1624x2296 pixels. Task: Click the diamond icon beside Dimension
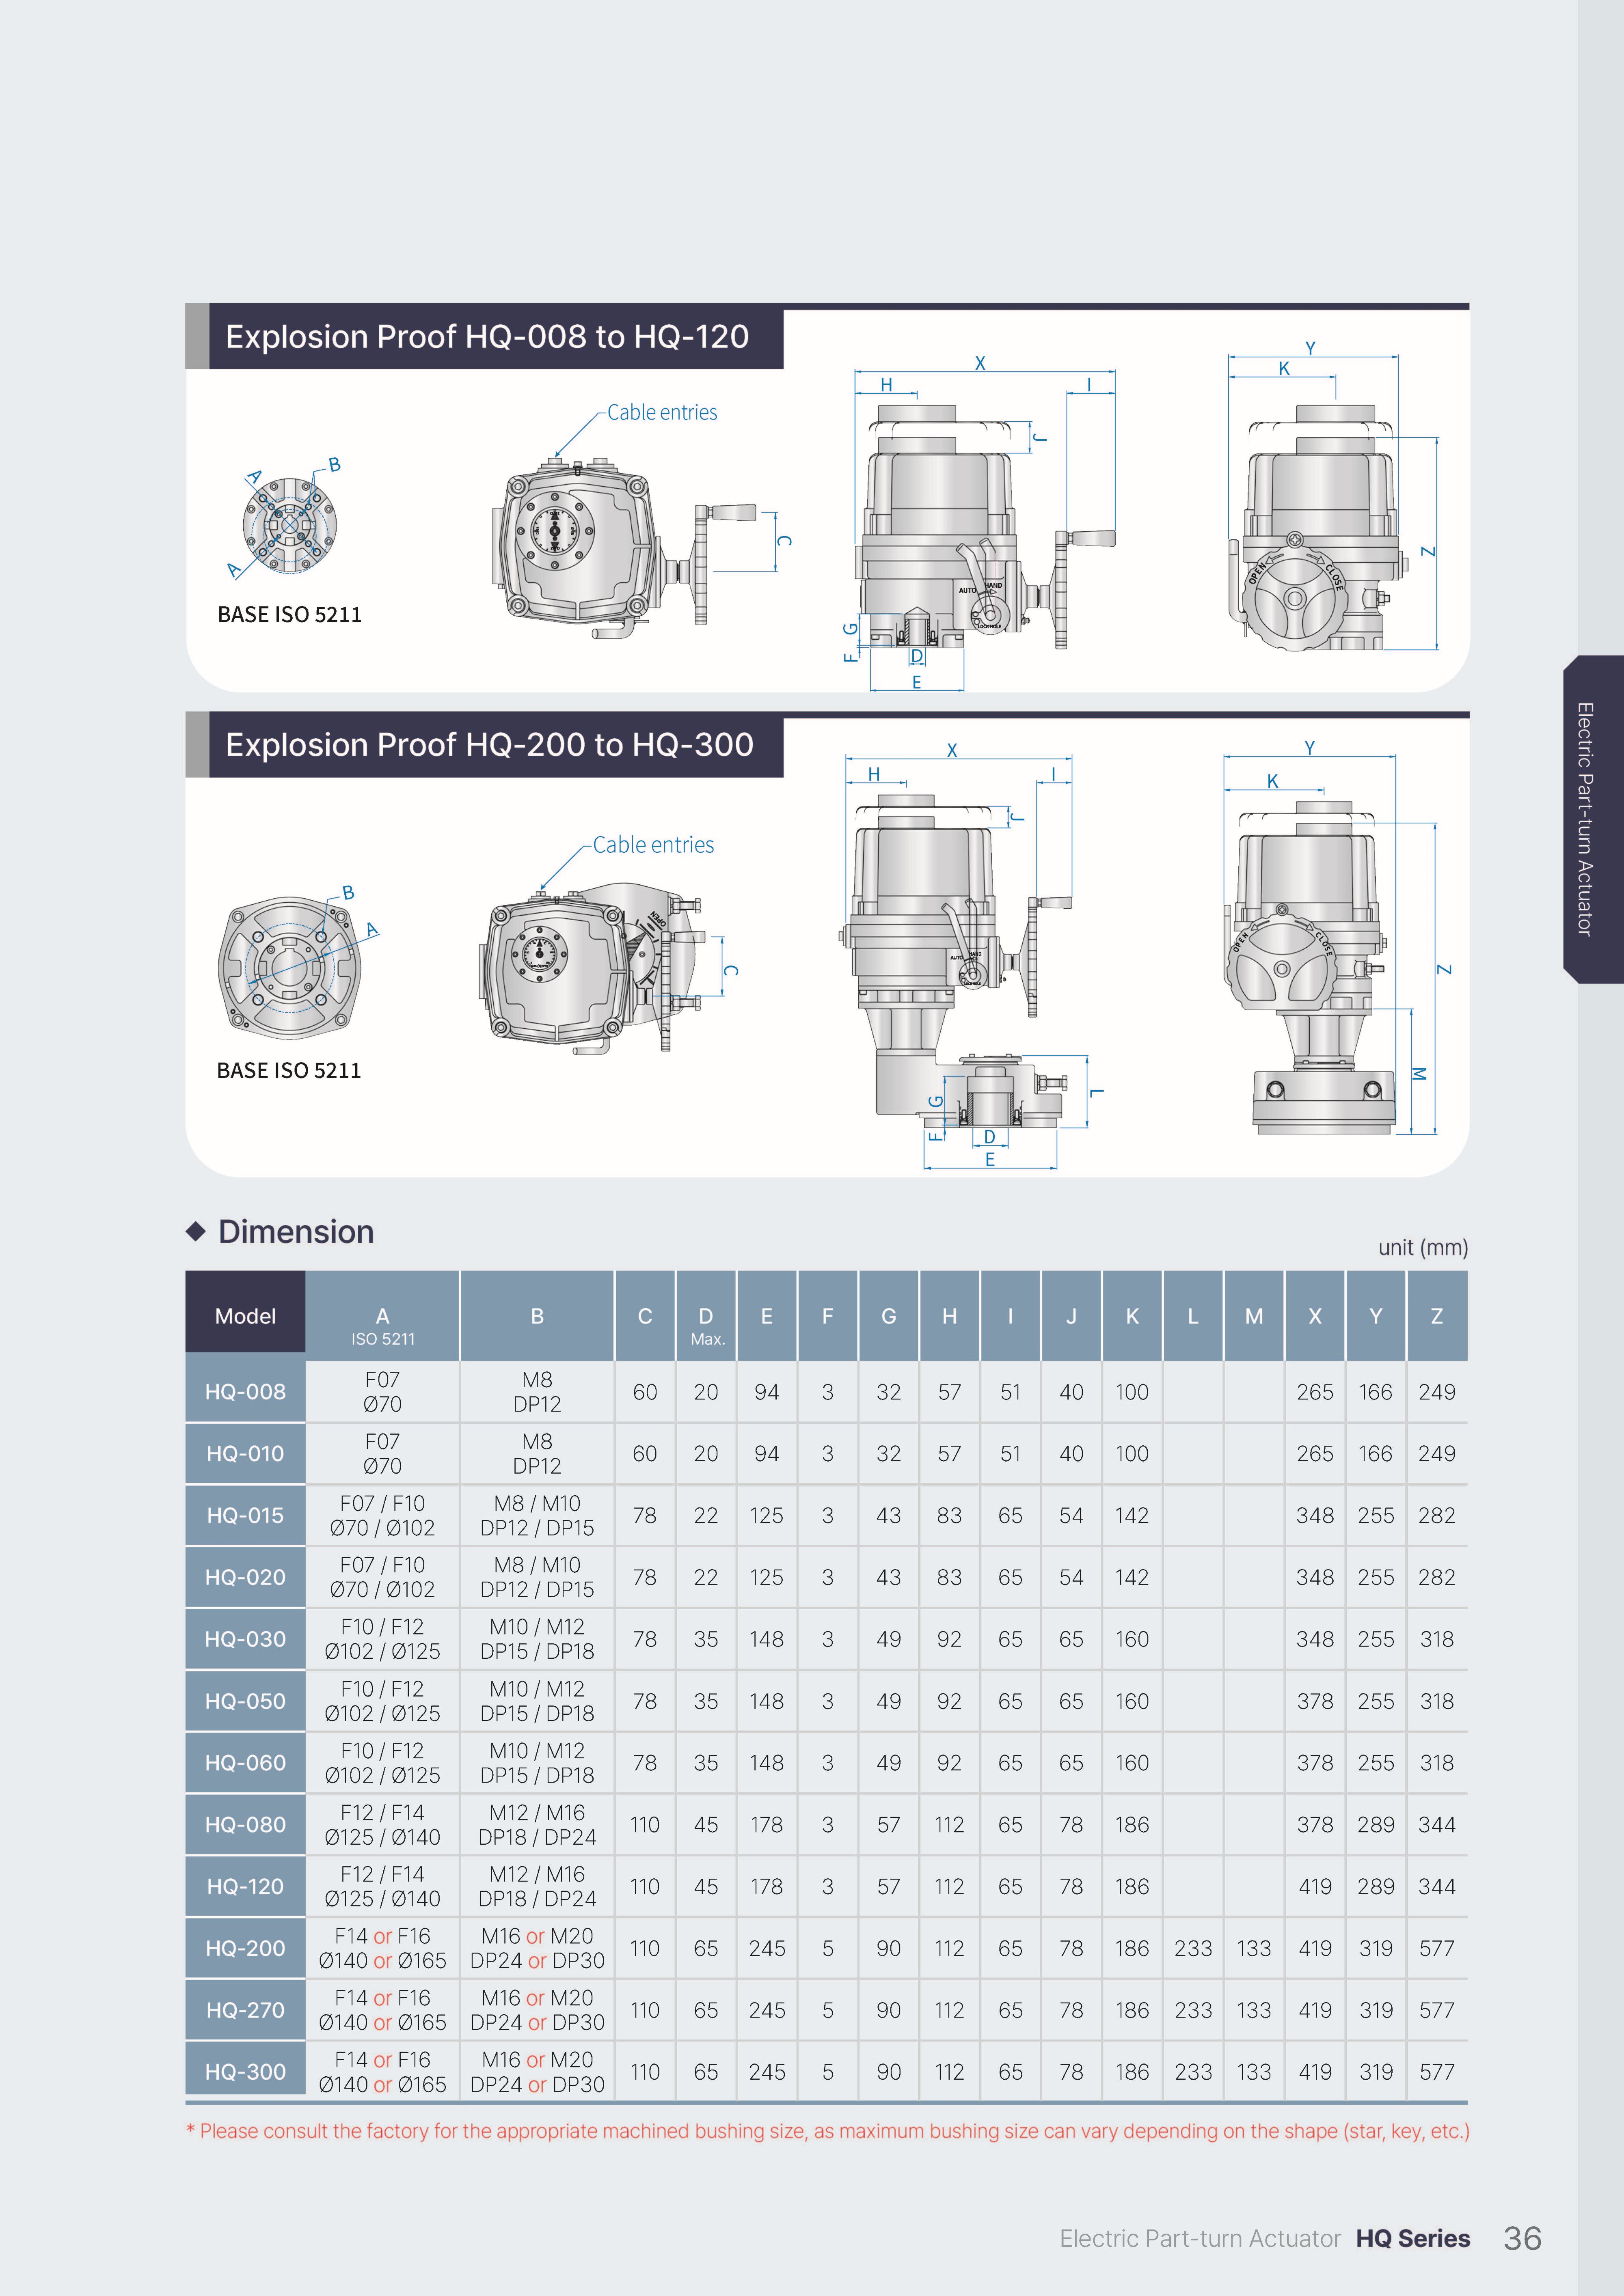(x=196, y=1231)
